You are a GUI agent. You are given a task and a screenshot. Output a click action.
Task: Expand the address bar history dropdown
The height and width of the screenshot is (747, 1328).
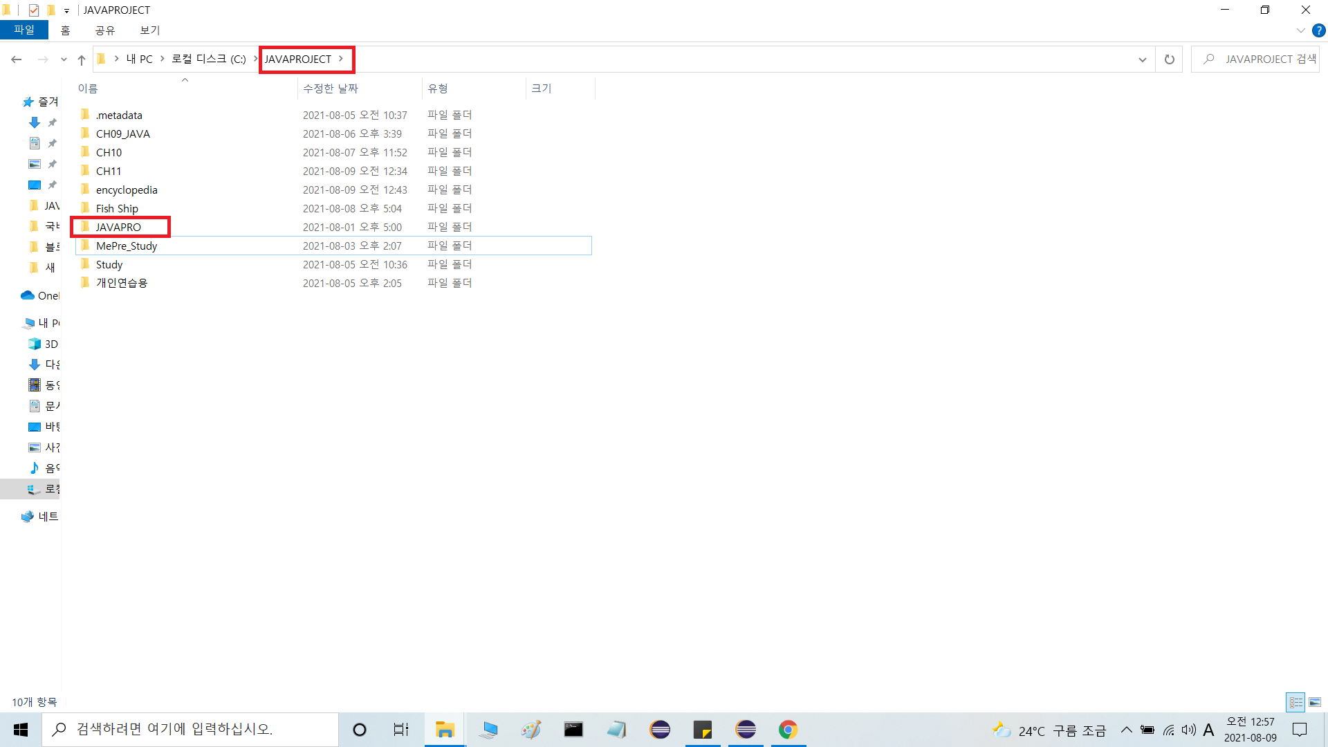[x=1142, y=60]
